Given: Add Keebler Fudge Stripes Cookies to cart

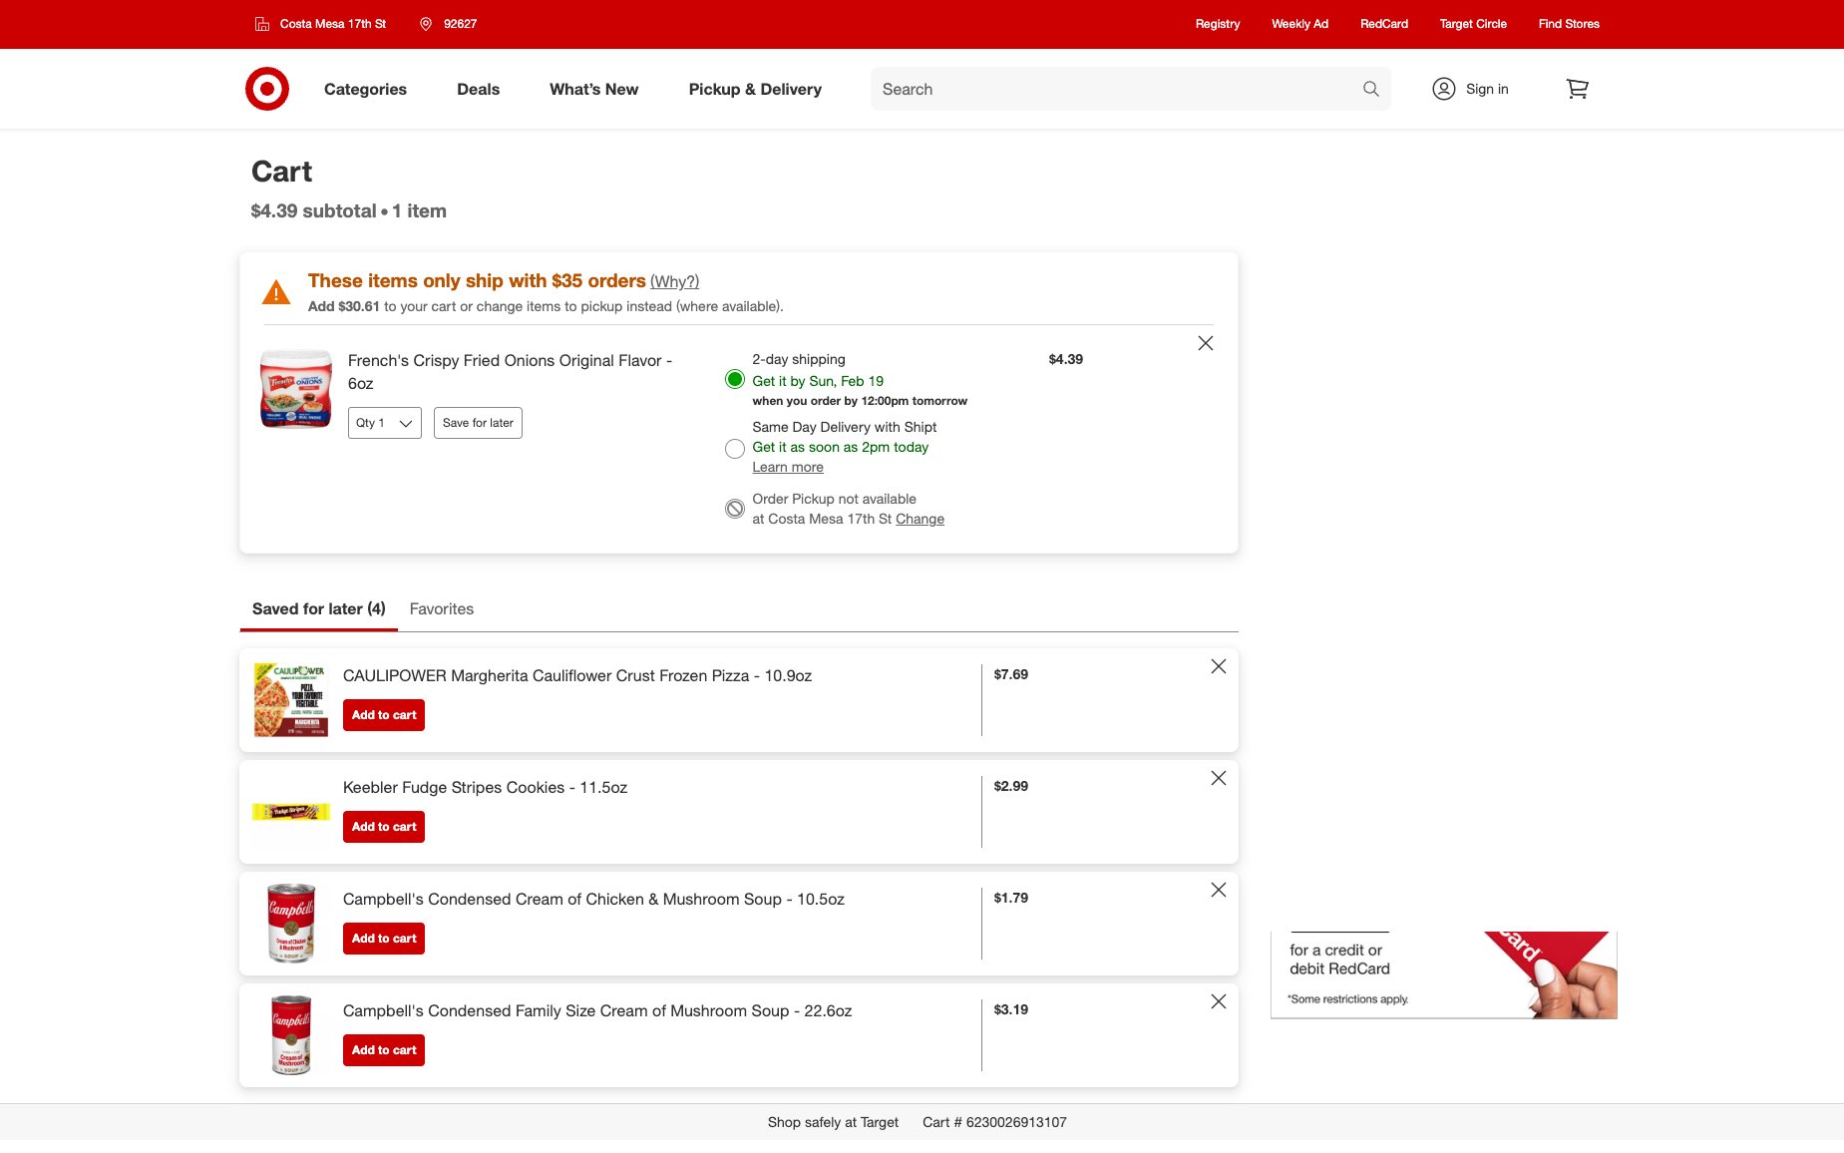Looking at the screenshot, I should click(384, 827).
